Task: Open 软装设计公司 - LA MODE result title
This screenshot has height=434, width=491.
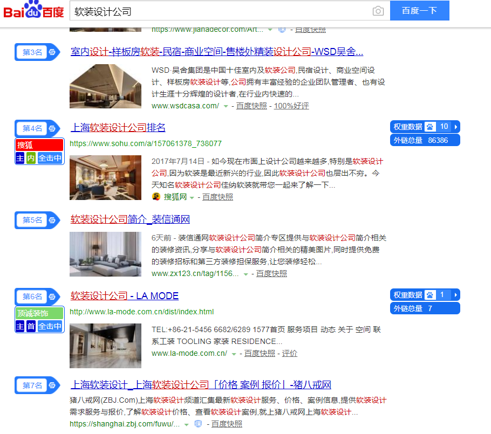Action: (x=124, y=295)
